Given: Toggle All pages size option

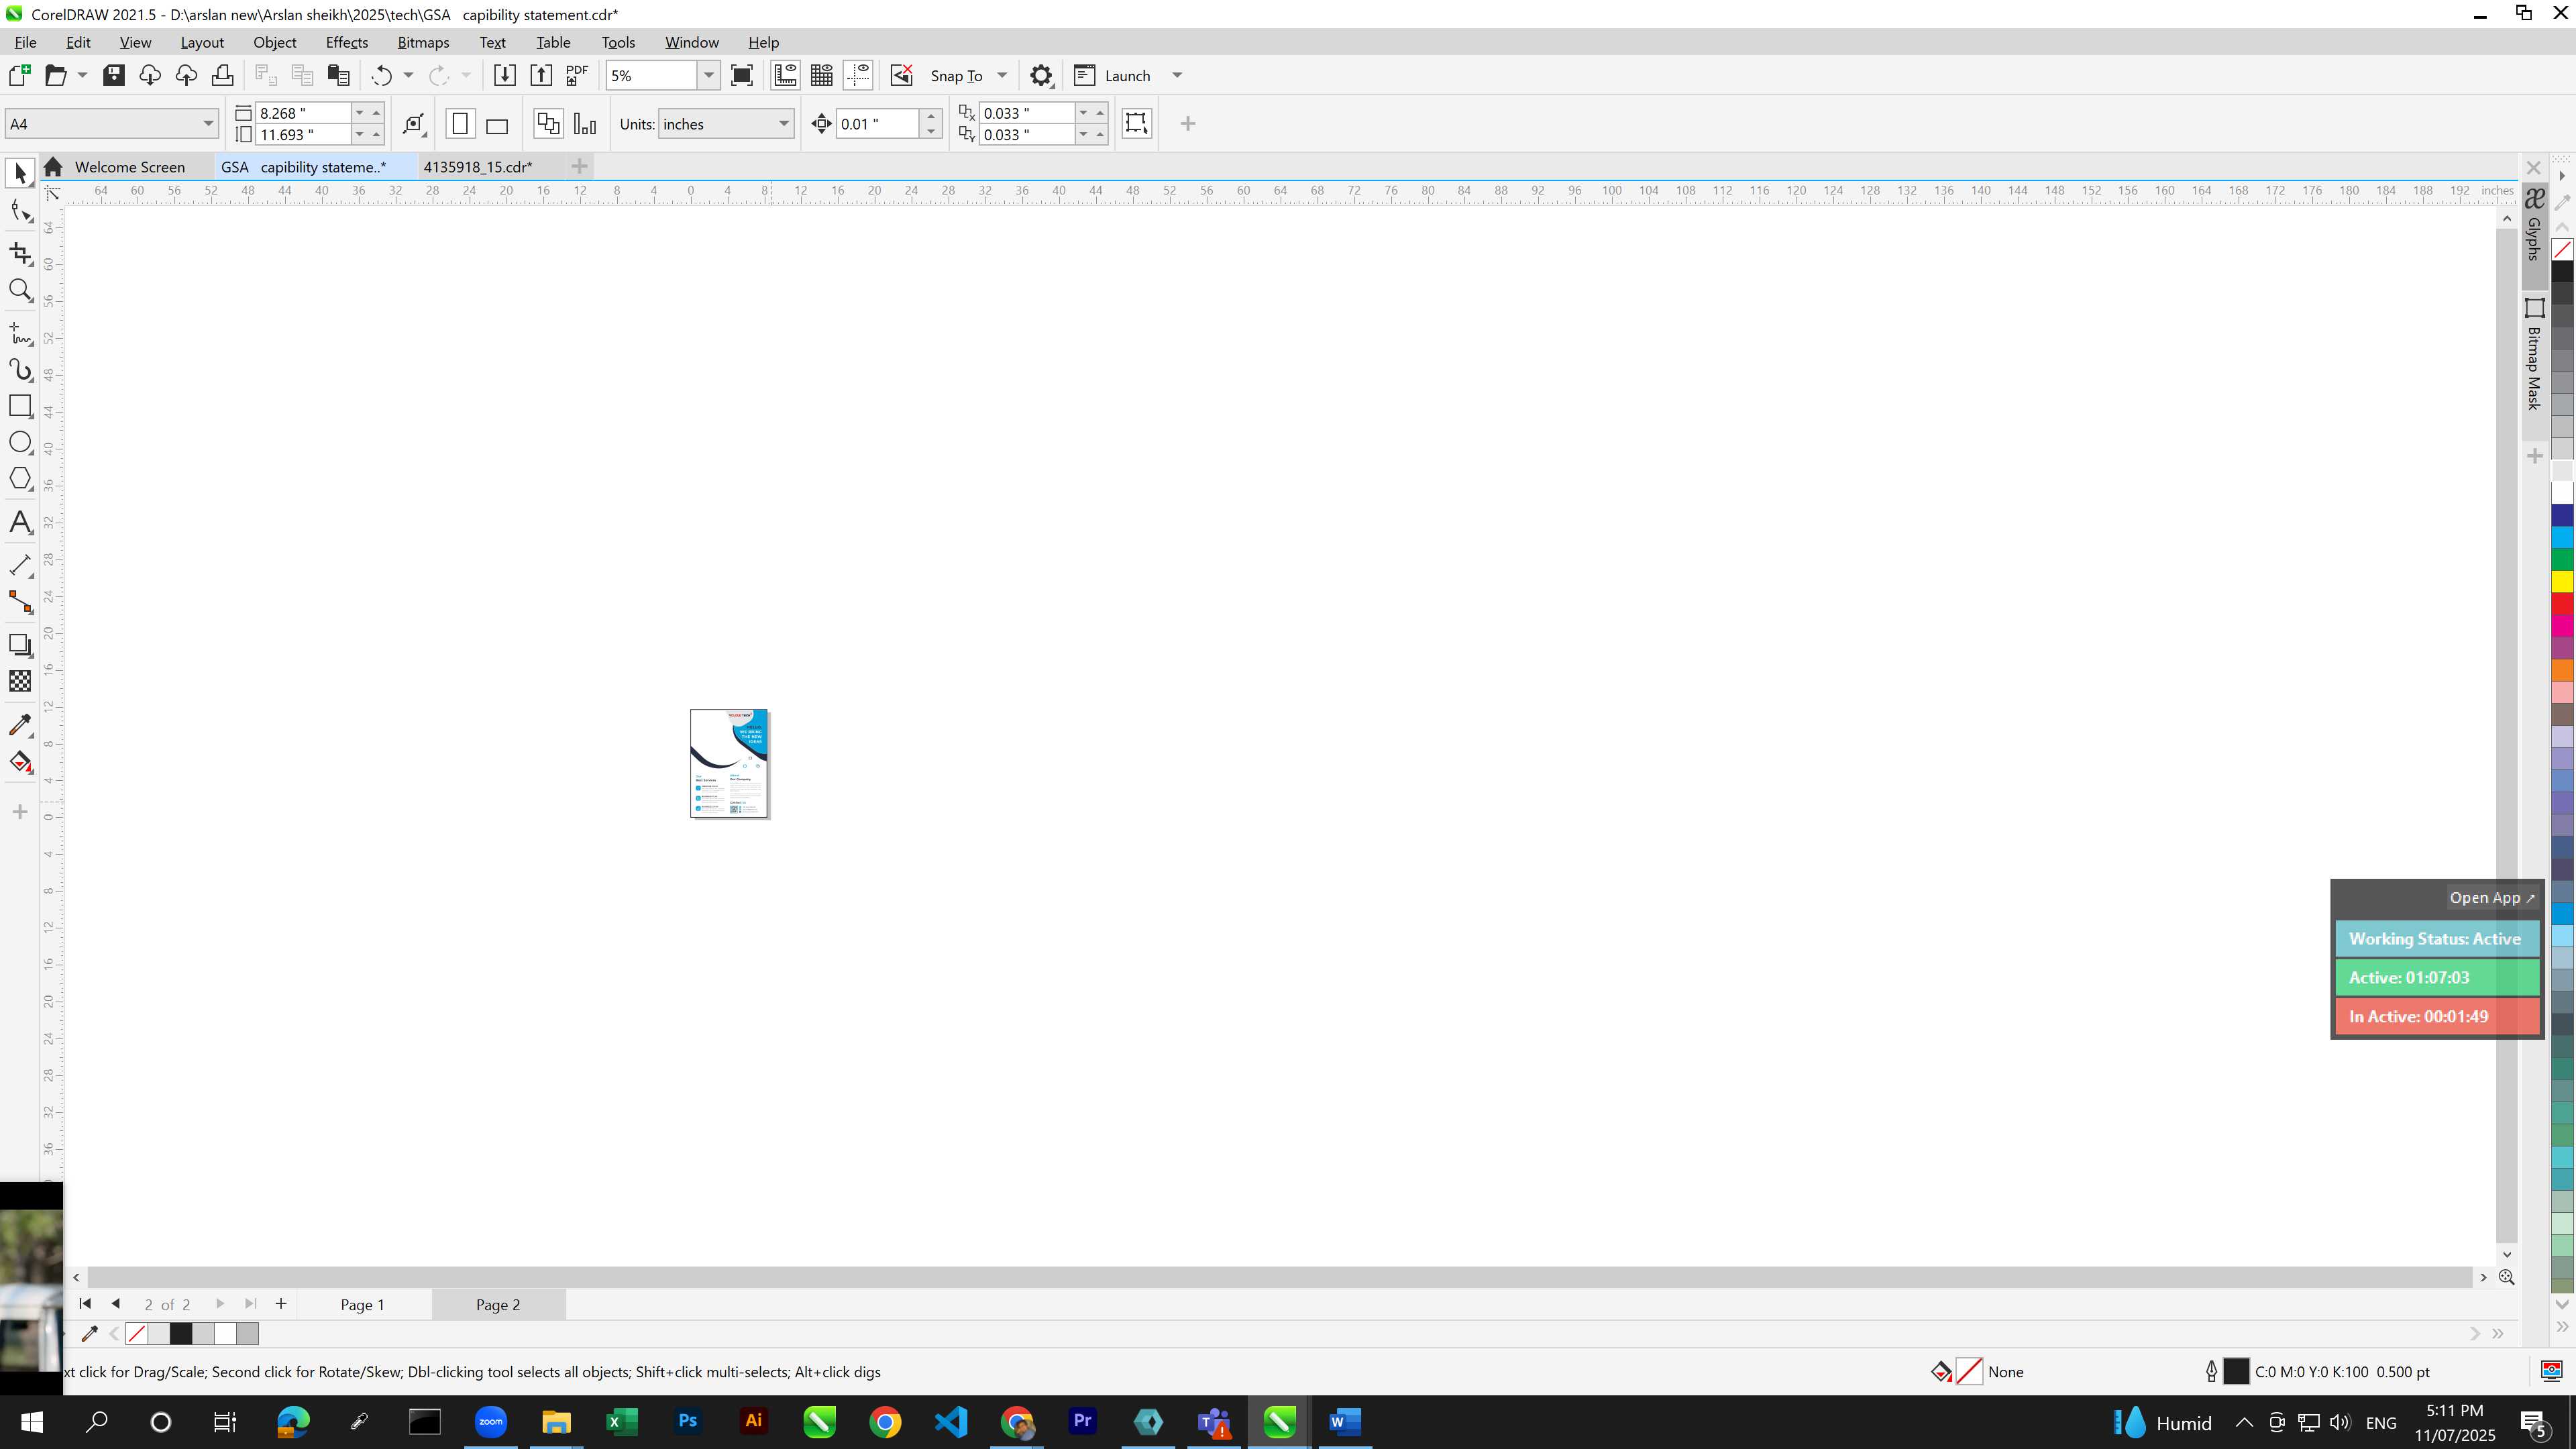Looking at the screenshot, I should [x=548, y=124].
